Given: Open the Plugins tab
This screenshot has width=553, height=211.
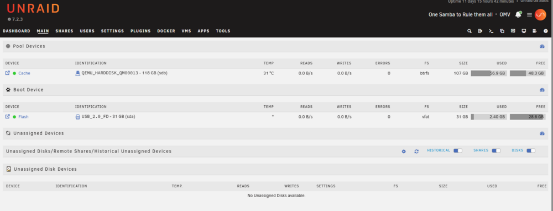Looking at the screenshot, I should pyautogui.click(x=140, y=31).
